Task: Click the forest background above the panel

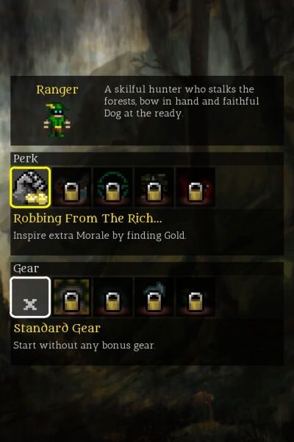Action: click(147, 37)
